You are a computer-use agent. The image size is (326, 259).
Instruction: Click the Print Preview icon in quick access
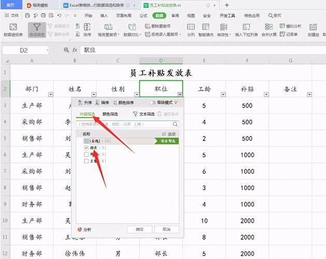tap(51, 16)
